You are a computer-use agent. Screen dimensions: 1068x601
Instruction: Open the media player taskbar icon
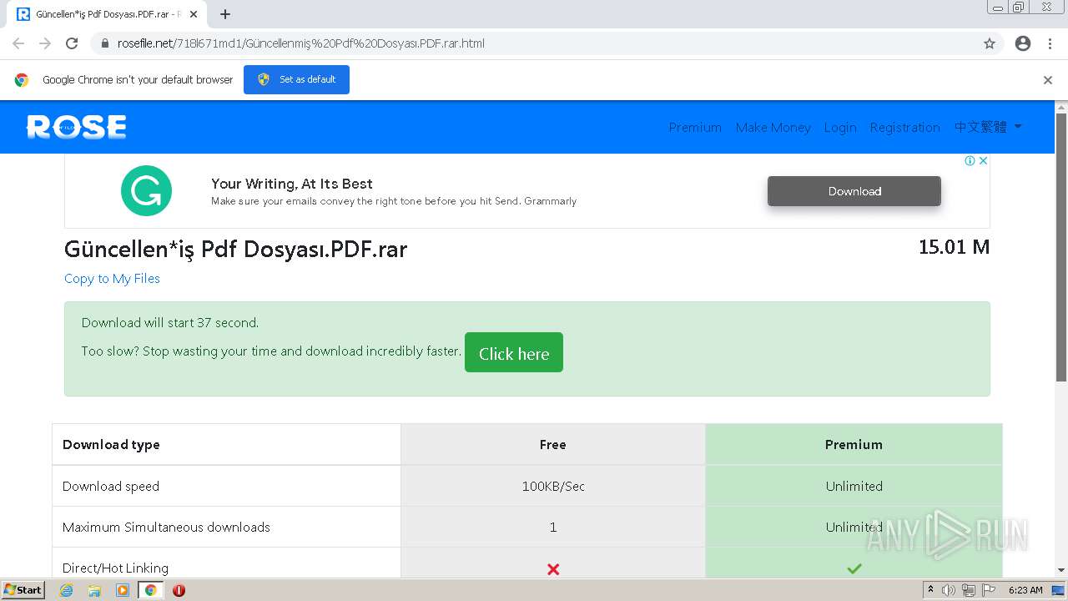click(x=123, y=590)
